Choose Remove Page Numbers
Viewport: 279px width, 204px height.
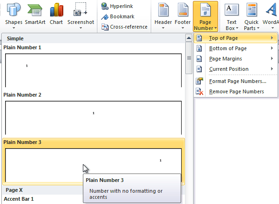(235, 91)
